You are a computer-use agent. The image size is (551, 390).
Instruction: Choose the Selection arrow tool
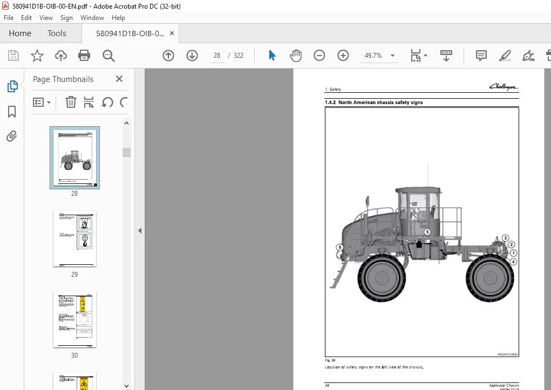pos(273,56)
